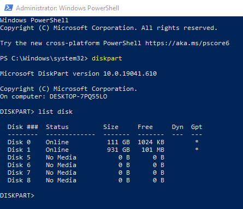The width and height of the screenshot is (243, 209).
Task: Click the Gpt column header
Action: click(197, 127)
